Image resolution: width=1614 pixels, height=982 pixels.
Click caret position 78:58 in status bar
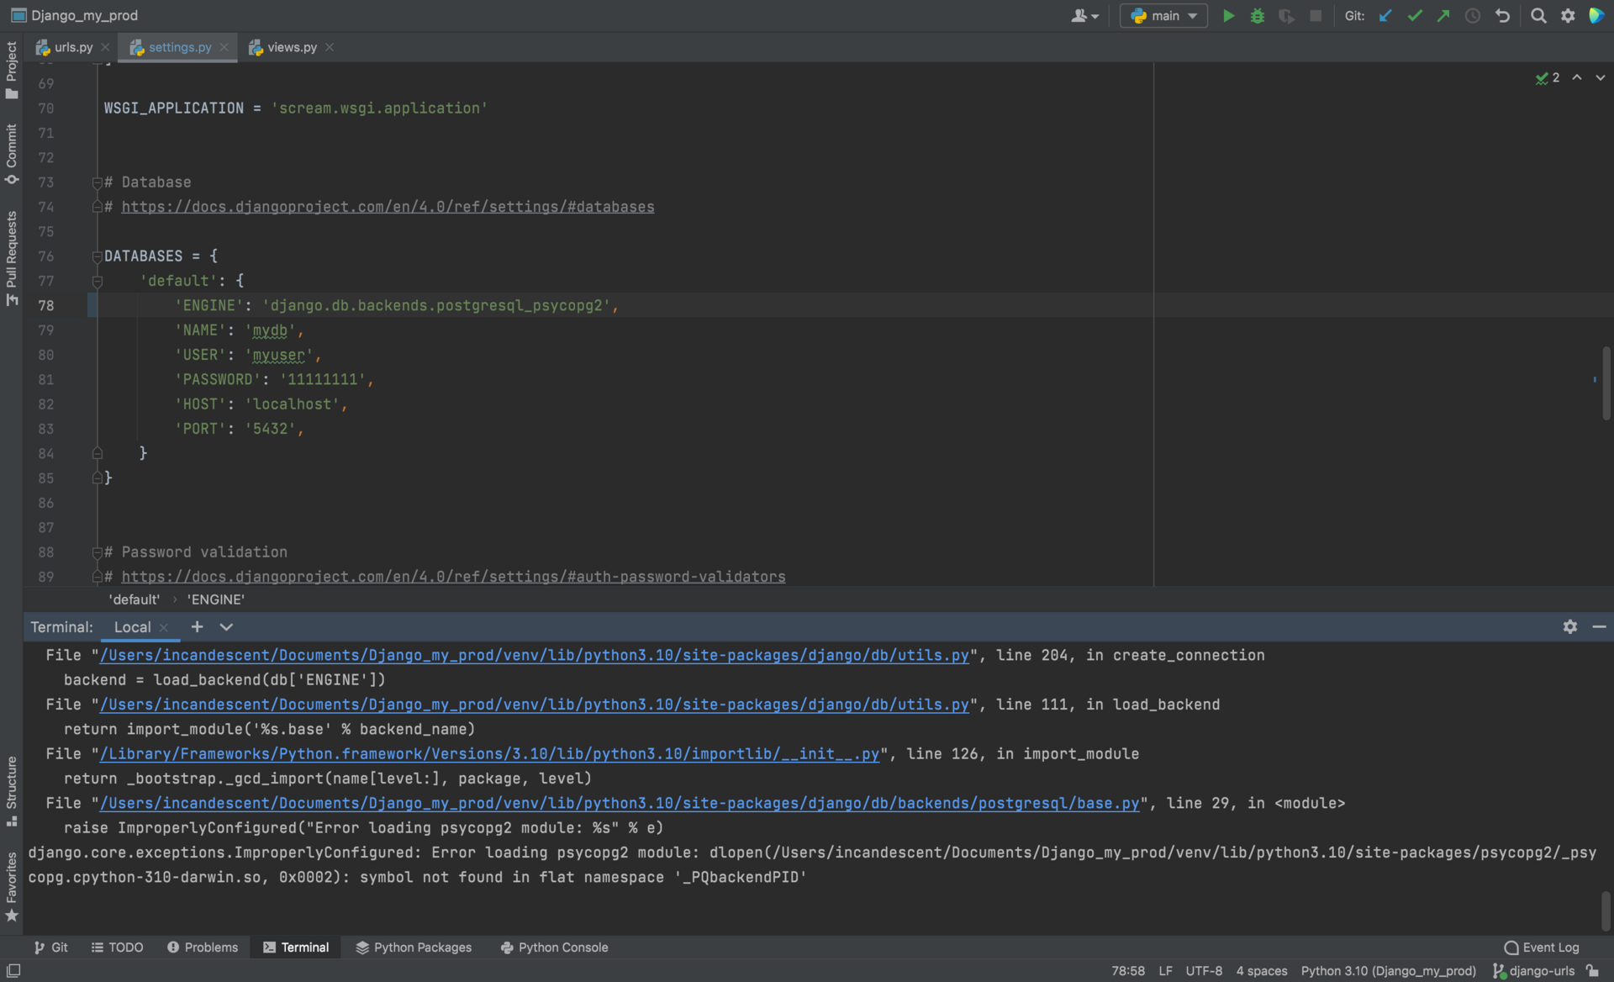(1128, 971)
